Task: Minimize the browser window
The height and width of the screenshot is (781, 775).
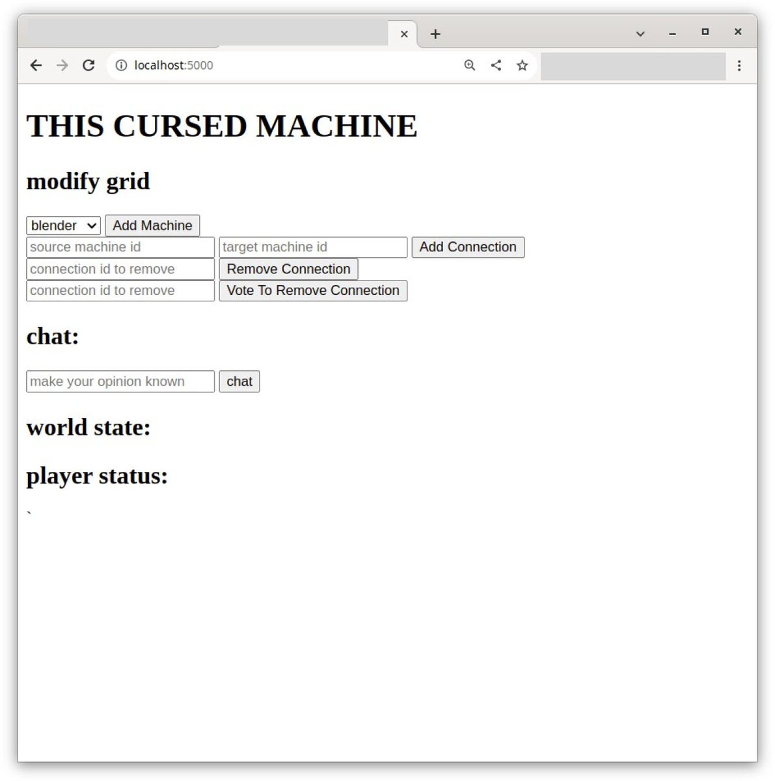Action: 673,33
